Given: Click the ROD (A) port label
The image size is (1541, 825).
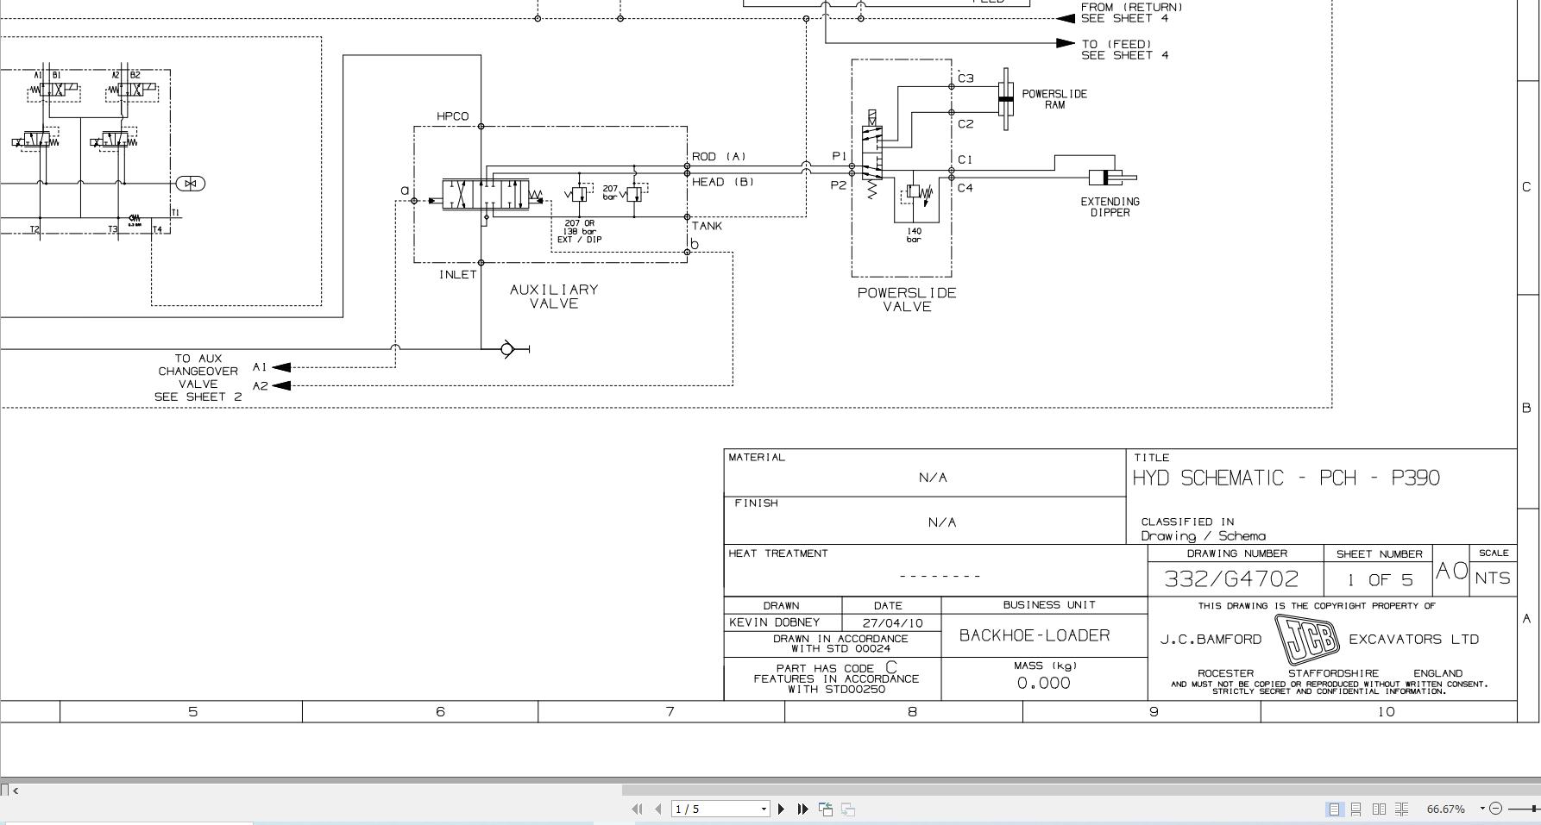Looking at the screenshot, I should [x=719, y=156].
